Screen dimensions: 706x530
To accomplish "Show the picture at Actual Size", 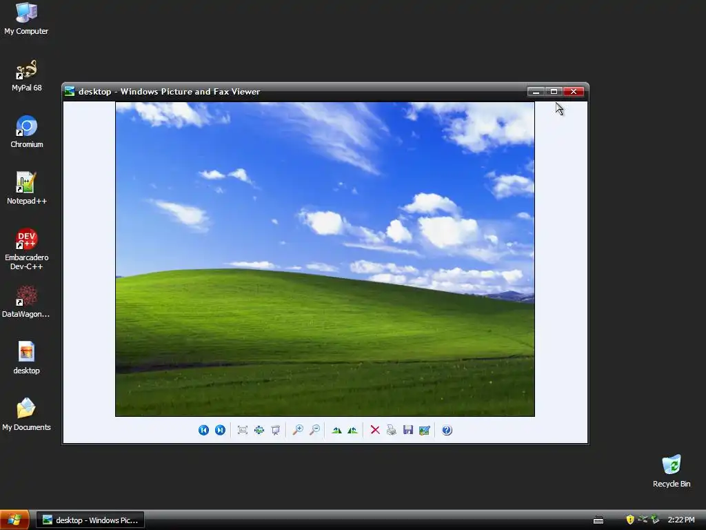I will [259, 430].
